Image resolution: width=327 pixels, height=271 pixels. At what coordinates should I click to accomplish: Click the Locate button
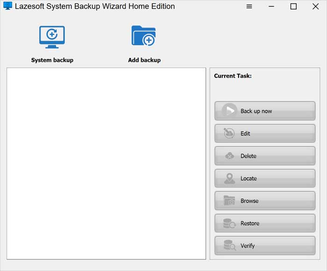[x=265, y=178]
